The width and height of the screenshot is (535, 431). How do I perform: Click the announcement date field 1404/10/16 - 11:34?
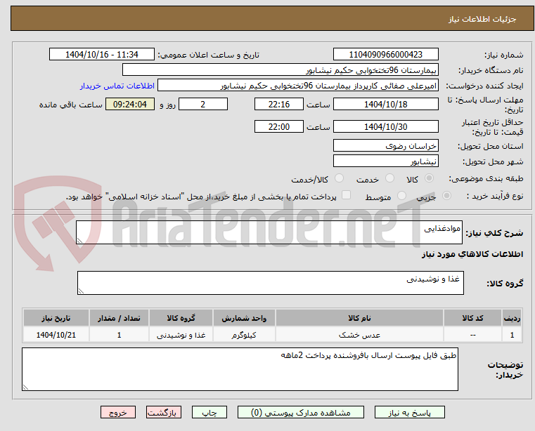102,55
